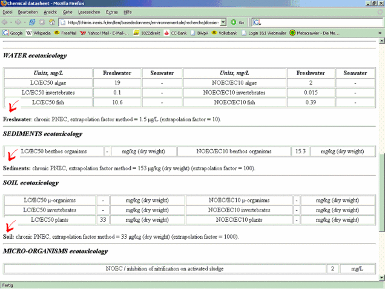
Task: Click the SOIL ecotoxicology heading
Action: [x=31, y=183]
